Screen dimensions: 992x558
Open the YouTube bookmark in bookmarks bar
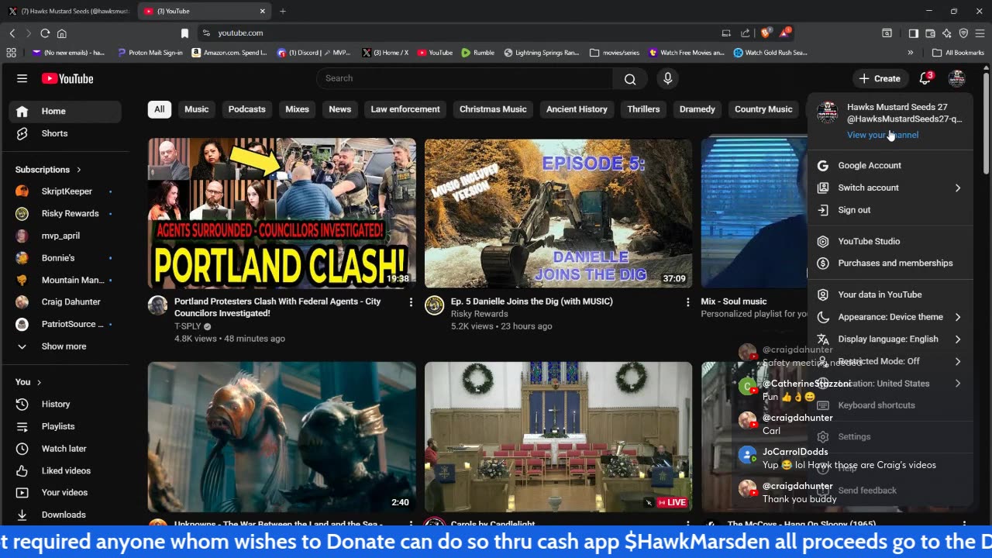435,53
